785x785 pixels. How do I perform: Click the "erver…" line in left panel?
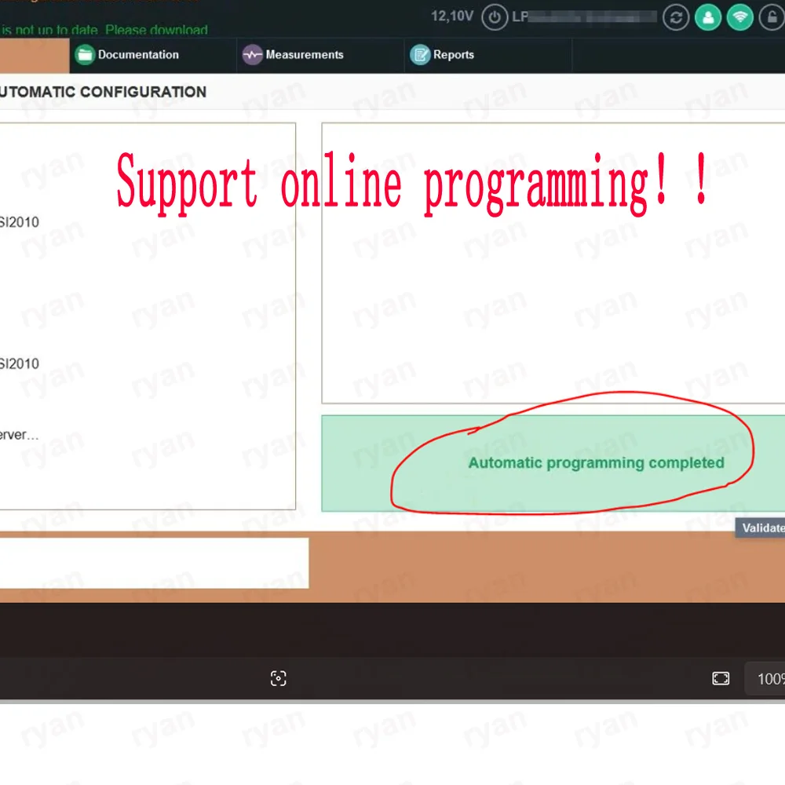tap(19, 435)
